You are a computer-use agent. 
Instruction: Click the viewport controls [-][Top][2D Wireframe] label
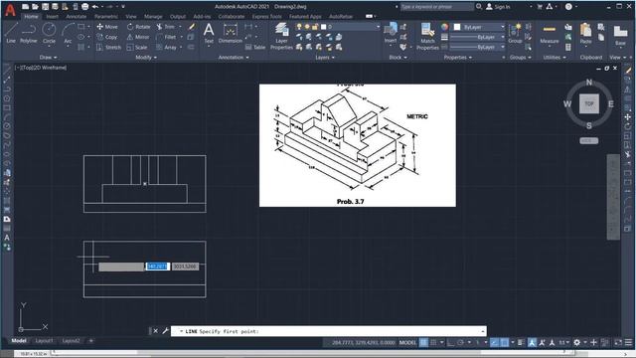pos(41,68)
